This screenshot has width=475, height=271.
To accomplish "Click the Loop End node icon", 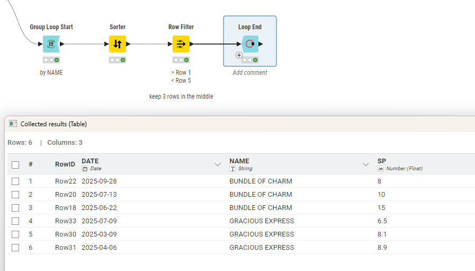I will [x=250, y=44].
